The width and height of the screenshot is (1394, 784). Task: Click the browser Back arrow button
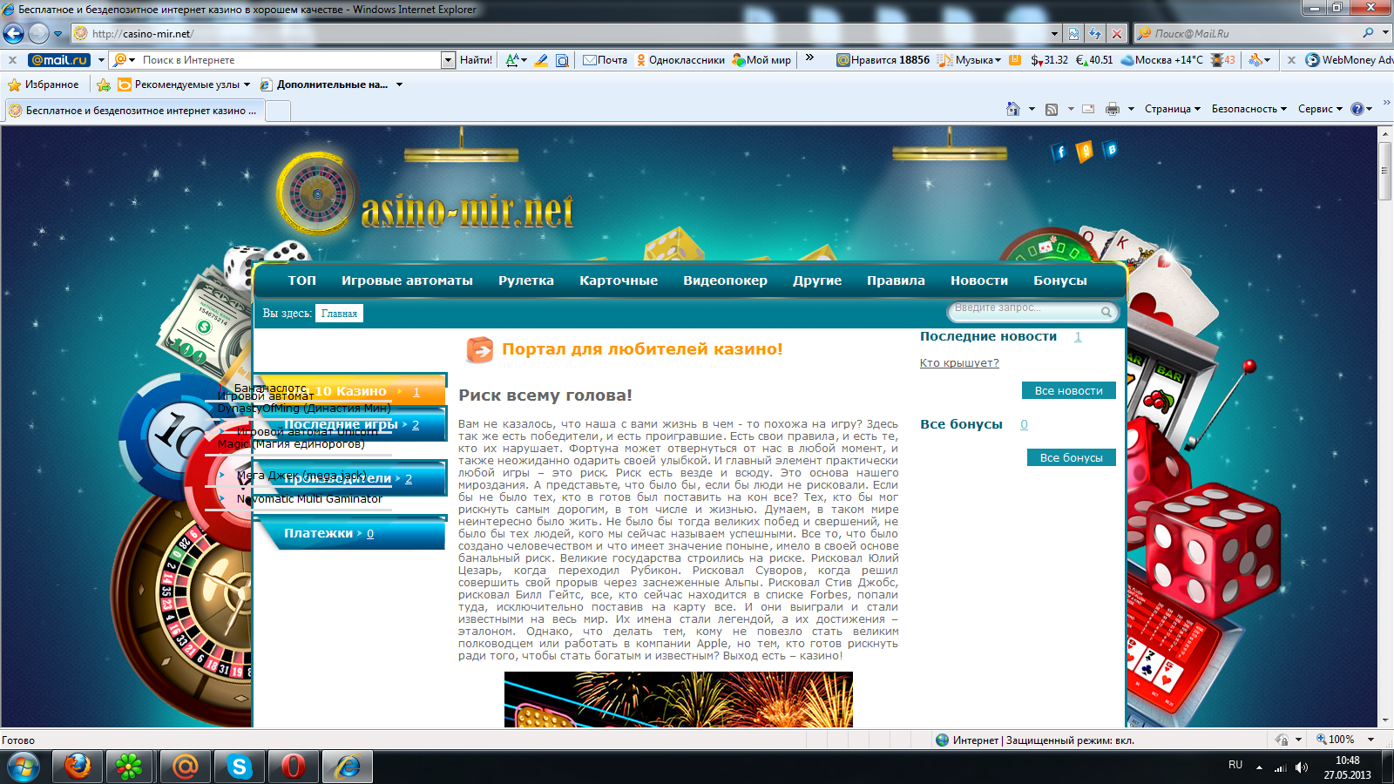pos(13,34)
